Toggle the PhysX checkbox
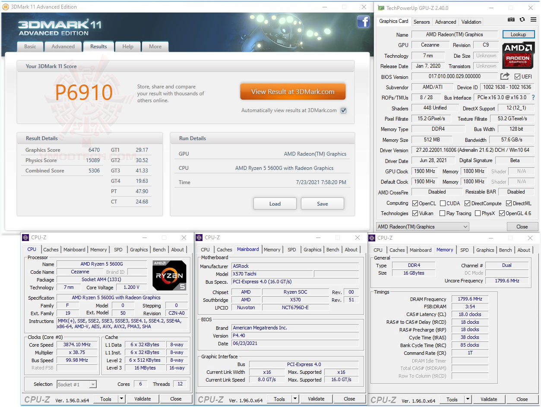Screen dimensions: 541x407 point(478,213)
